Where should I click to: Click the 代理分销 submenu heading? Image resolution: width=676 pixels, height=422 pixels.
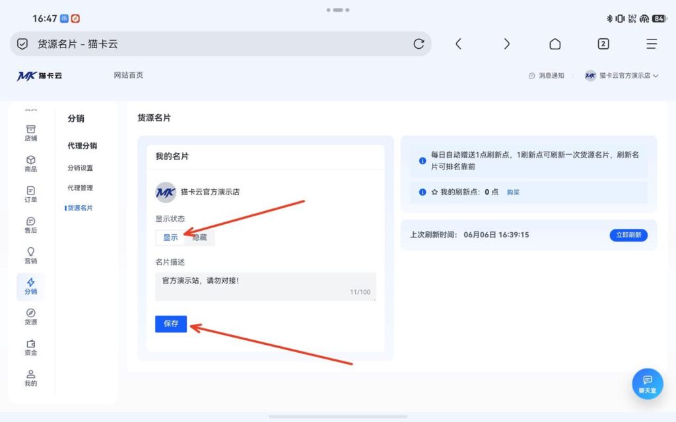pyautogui.click(x=83, y=146)
